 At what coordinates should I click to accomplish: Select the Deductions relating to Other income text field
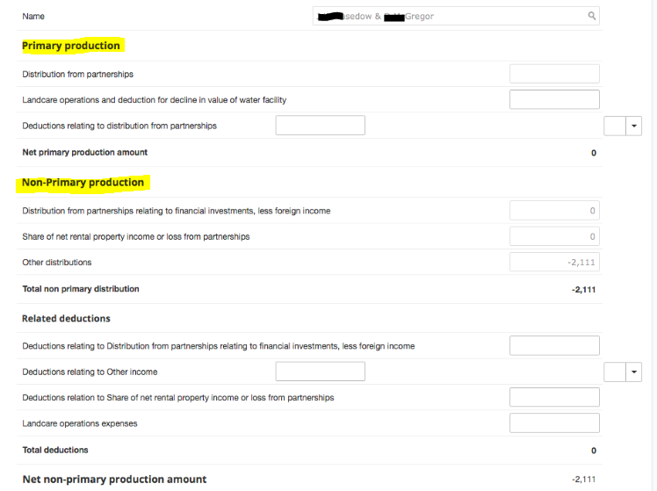(x=320, y=372)
